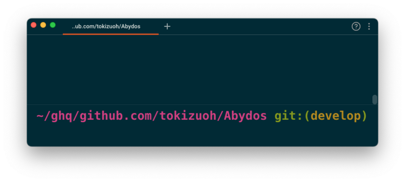Click the scrollbar track above the thumb

point(374,62)
